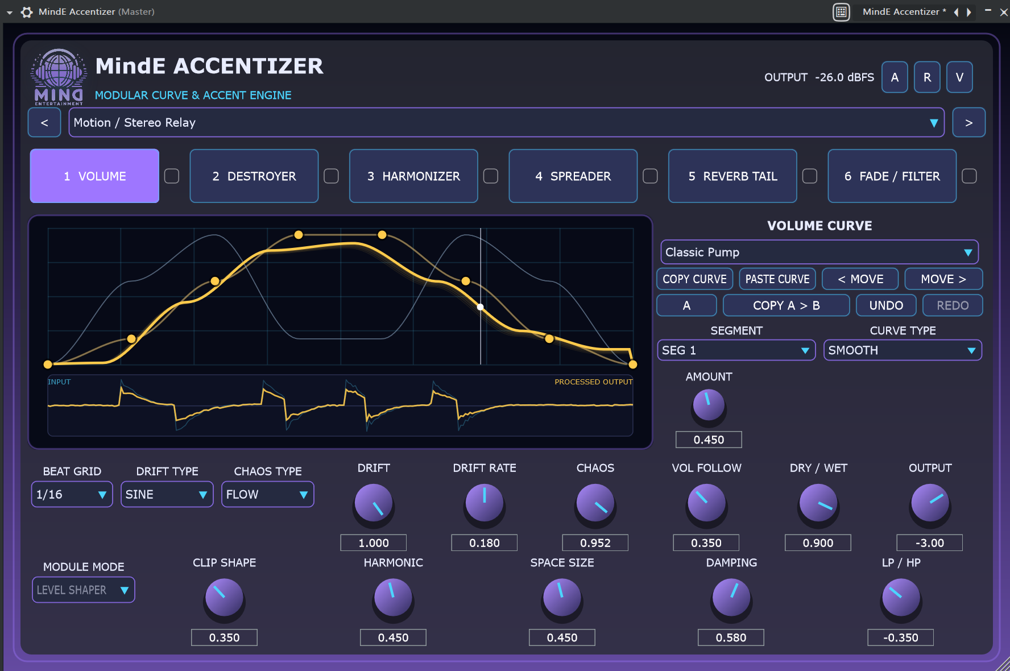Select the 6 FADE / FILTER module tab

click(892, 176)
